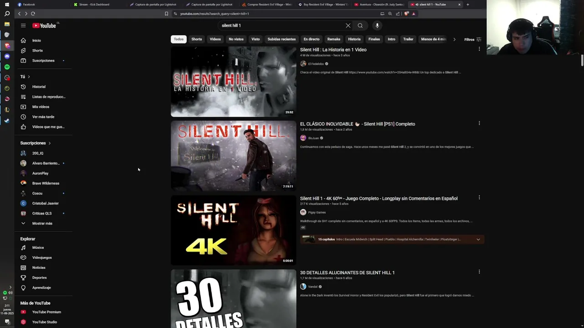
Task: Reload the page in the browser
Action: click(33, 14)
